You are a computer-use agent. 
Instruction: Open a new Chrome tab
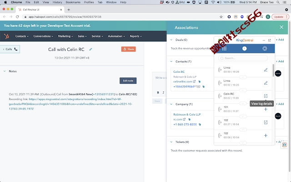coord(69,10)
